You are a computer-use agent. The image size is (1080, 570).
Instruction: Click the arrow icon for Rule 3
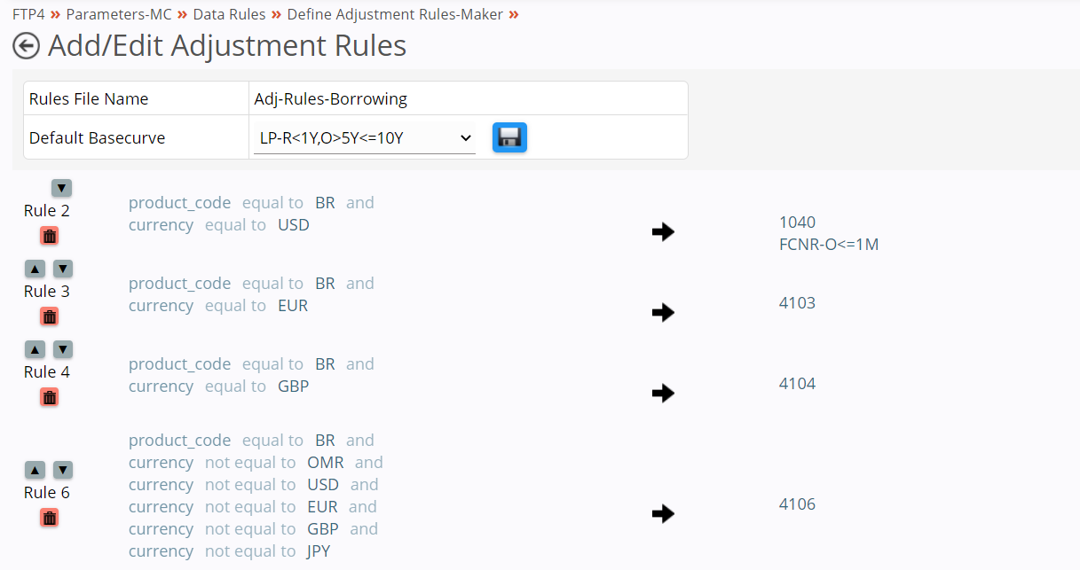pyautogui.click(x=663, y=313)
